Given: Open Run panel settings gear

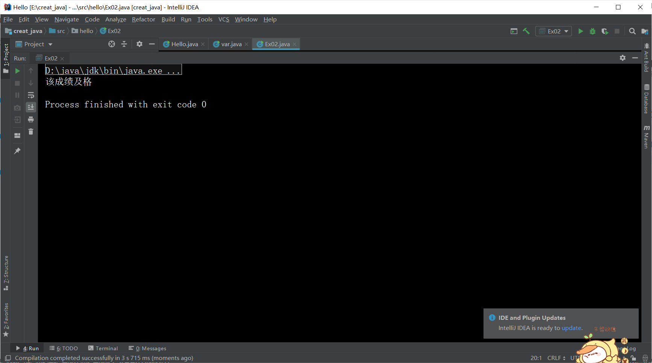Looking at the screenshot, I should coord(623,58).
